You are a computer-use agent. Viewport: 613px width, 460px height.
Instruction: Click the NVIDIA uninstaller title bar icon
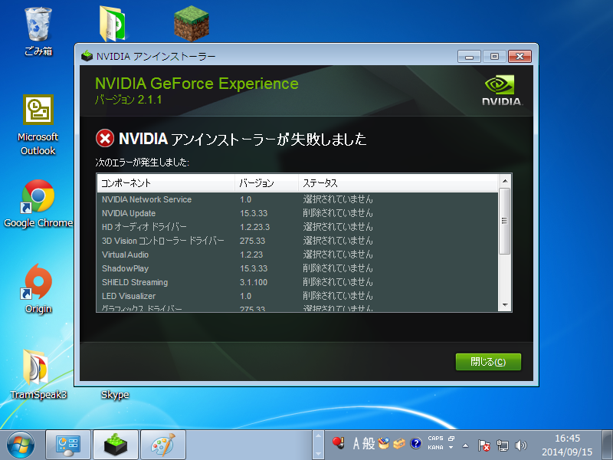pos(87,56)
